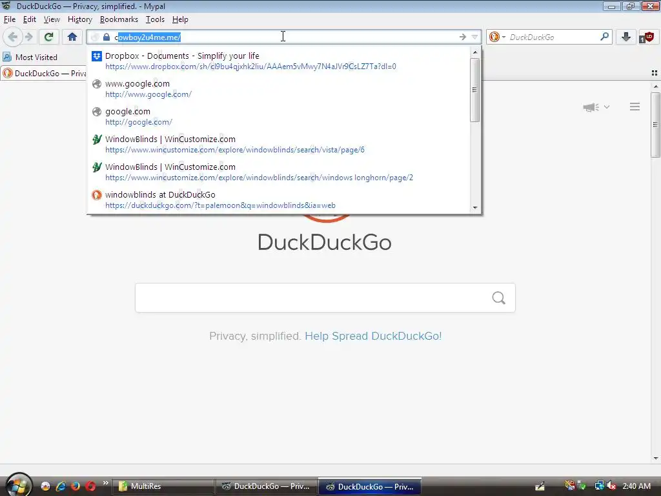Click the suggestion list scroll-down arrow
The image size is (661, 496).
[475, 207]
